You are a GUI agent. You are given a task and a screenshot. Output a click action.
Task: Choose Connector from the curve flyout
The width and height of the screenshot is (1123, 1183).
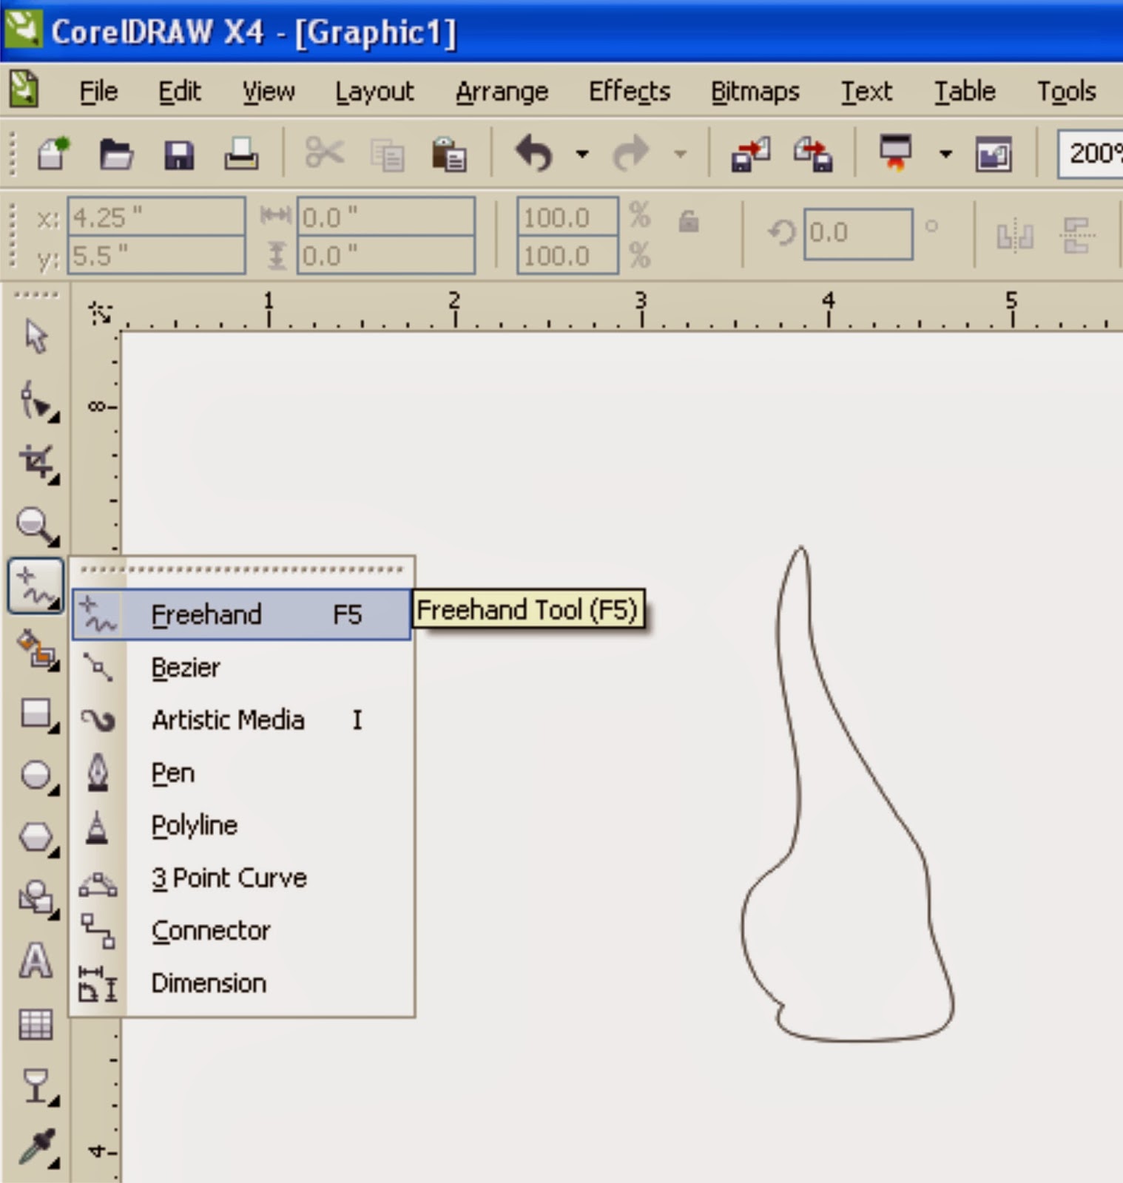(x=241, y=930)
